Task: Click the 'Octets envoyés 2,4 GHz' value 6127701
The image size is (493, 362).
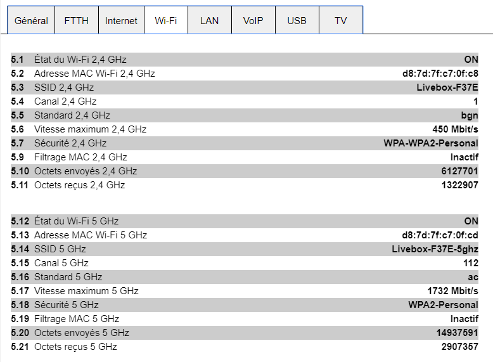Action: point(459,171)
